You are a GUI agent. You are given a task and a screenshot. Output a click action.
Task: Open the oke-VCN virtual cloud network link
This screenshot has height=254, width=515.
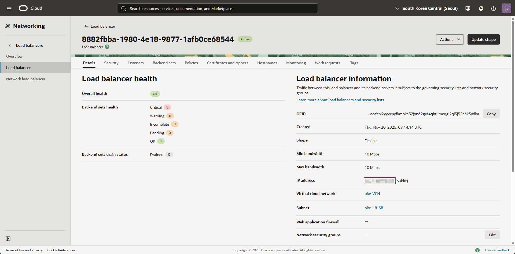[372, 194]
